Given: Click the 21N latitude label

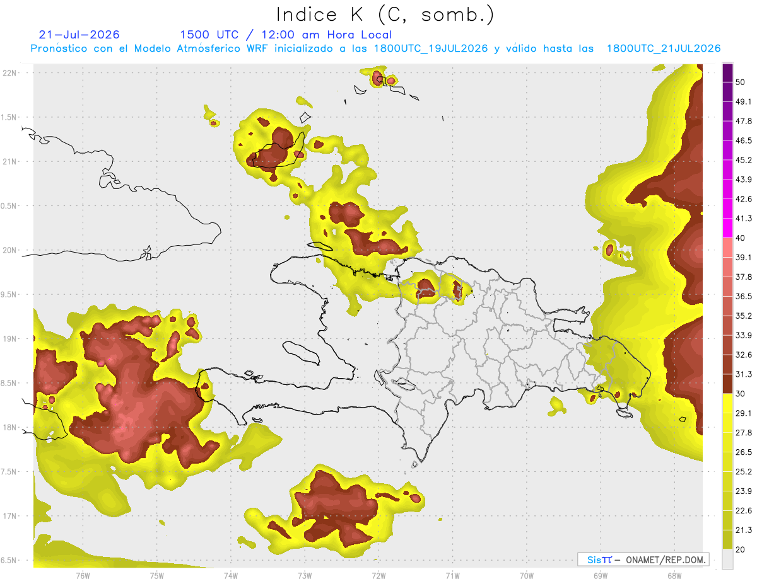Looking at the screenshot, I should coord(11,161).
